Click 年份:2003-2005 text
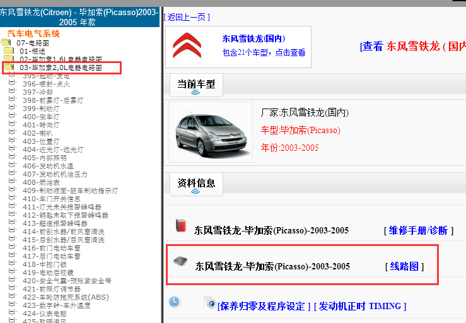The height and width of the screenshot is (323, 466). point(289,148)
